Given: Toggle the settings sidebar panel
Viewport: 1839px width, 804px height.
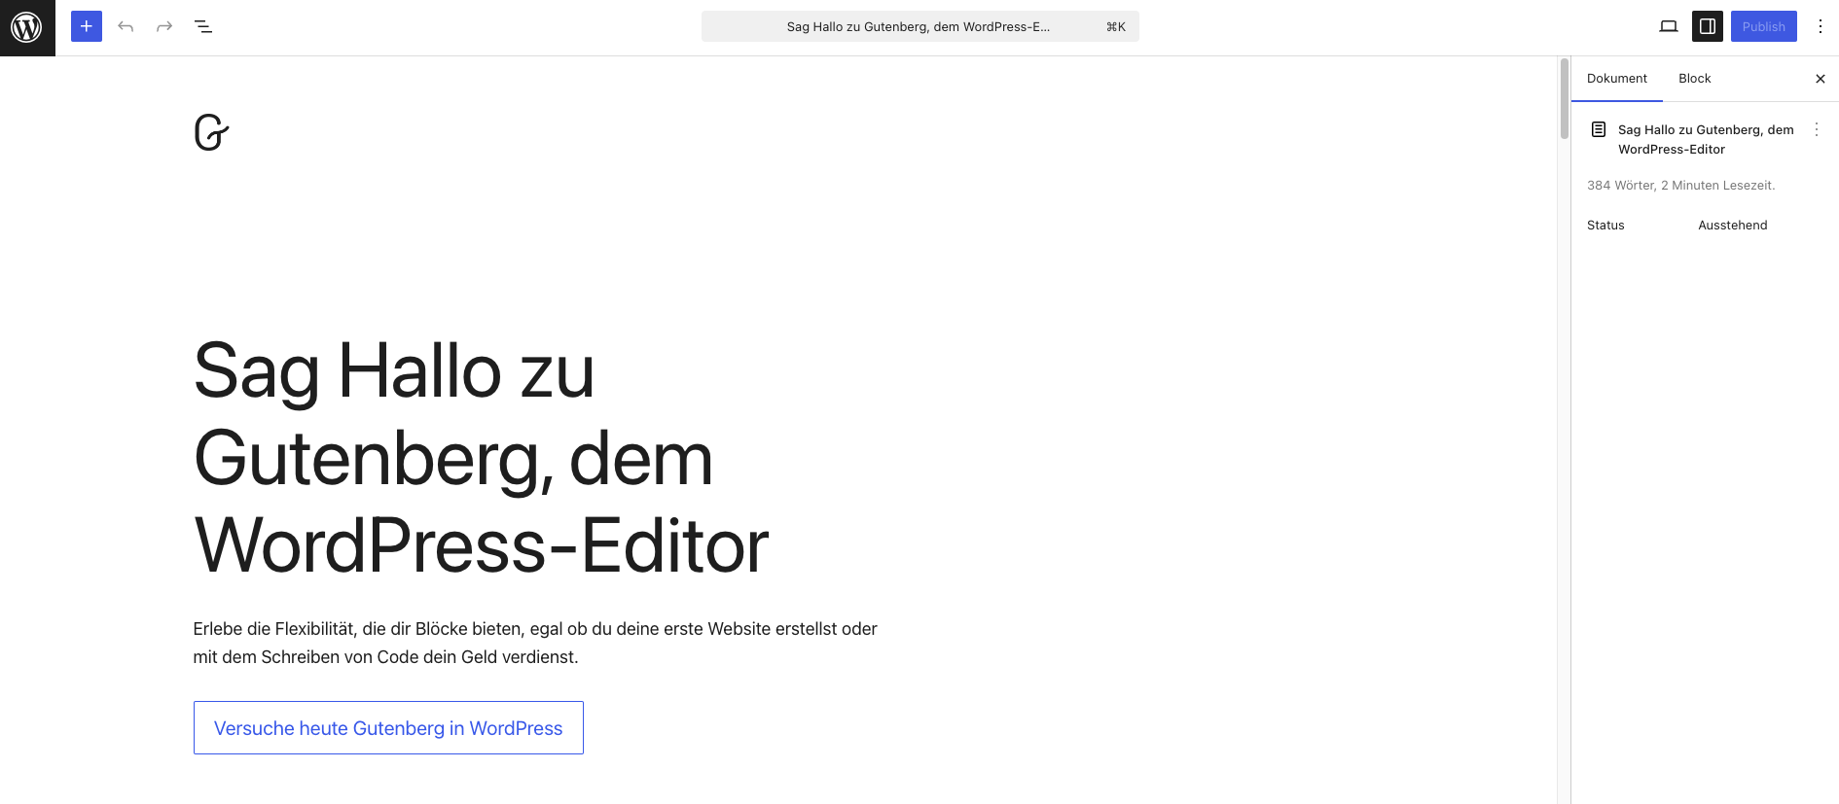Looking at the screenshot, I should 1707,26.
